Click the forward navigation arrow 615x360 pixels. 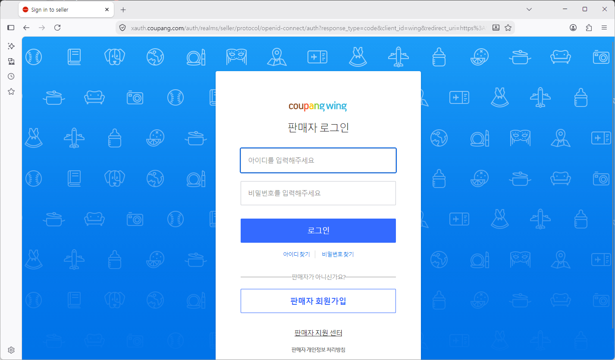tap(42, 28)
